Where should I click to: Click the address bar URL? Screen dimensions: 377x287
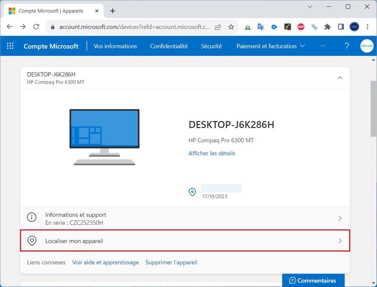135,27
